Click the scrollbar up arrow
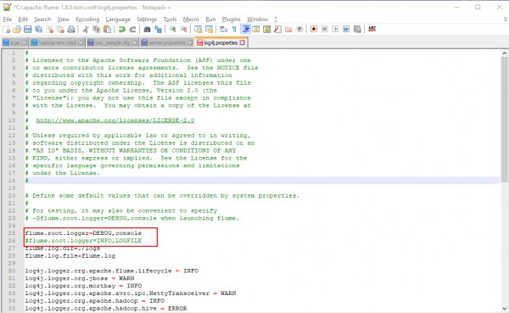Screen dimensions: 509x313 [504, 53]
